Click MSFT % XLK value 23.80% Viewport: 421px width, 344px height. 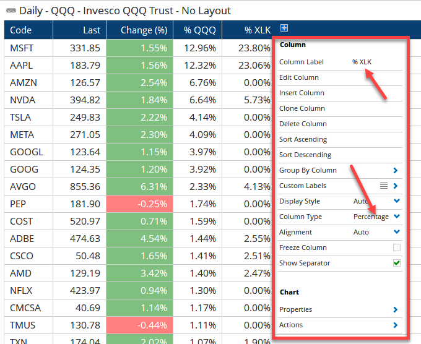tap(247, 48)
